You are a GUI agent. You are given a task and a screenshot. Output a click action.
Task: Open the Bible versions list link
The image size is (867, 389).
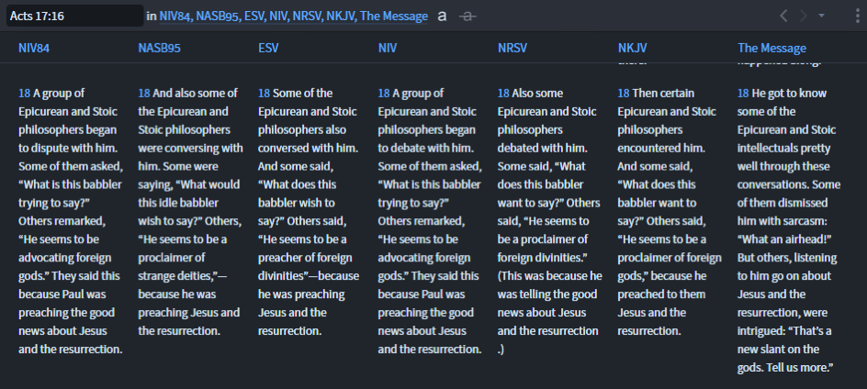pyautogui.click(x=294, y=17)
